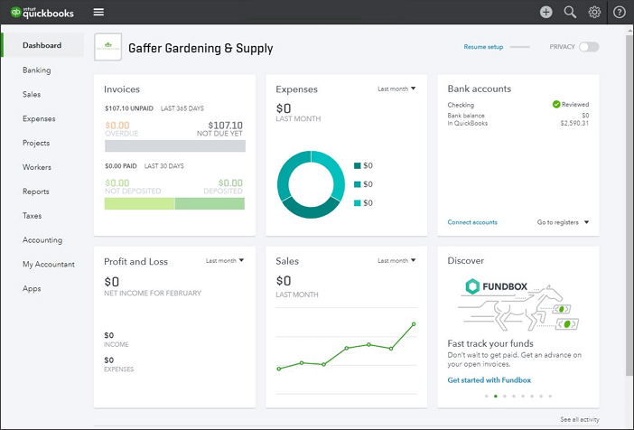Click the QuickBooks logo in header
The image size is (634, 430).
pyautogui.click(x=42, y=12)
